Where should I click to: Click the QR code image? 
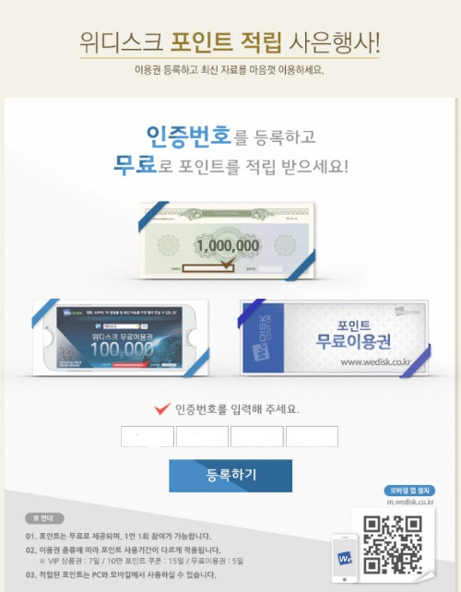point(393,544)
